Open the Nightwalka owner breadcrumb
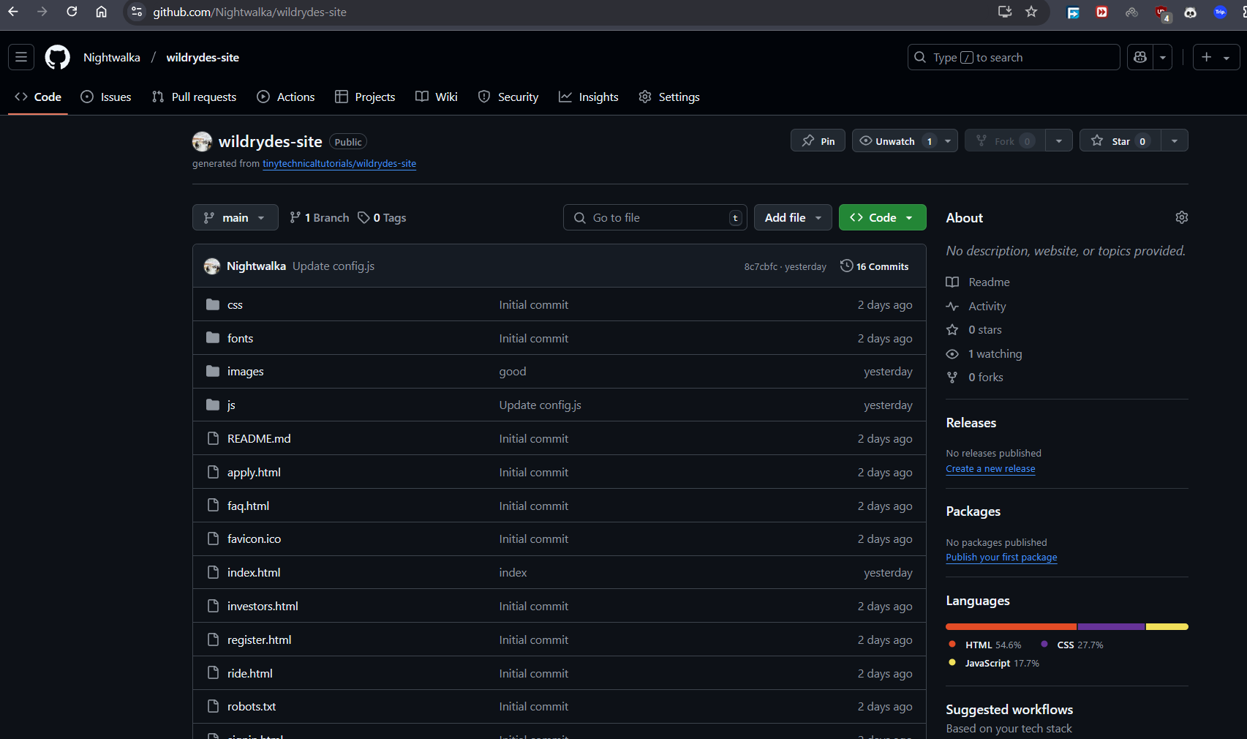This screenshot has width=1247, height=739. [x=112, y=57]
